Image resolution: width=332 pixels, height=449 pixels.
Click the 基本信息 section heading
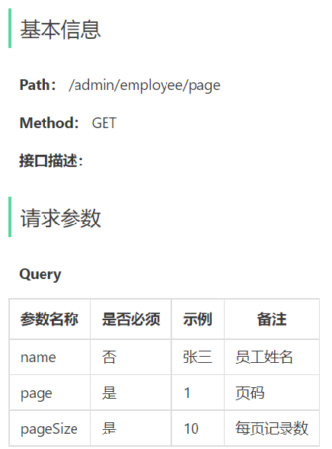60,29
